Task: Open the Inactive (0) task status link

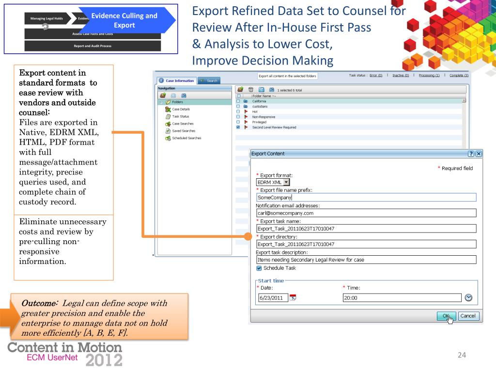Action: coord(401,75)
